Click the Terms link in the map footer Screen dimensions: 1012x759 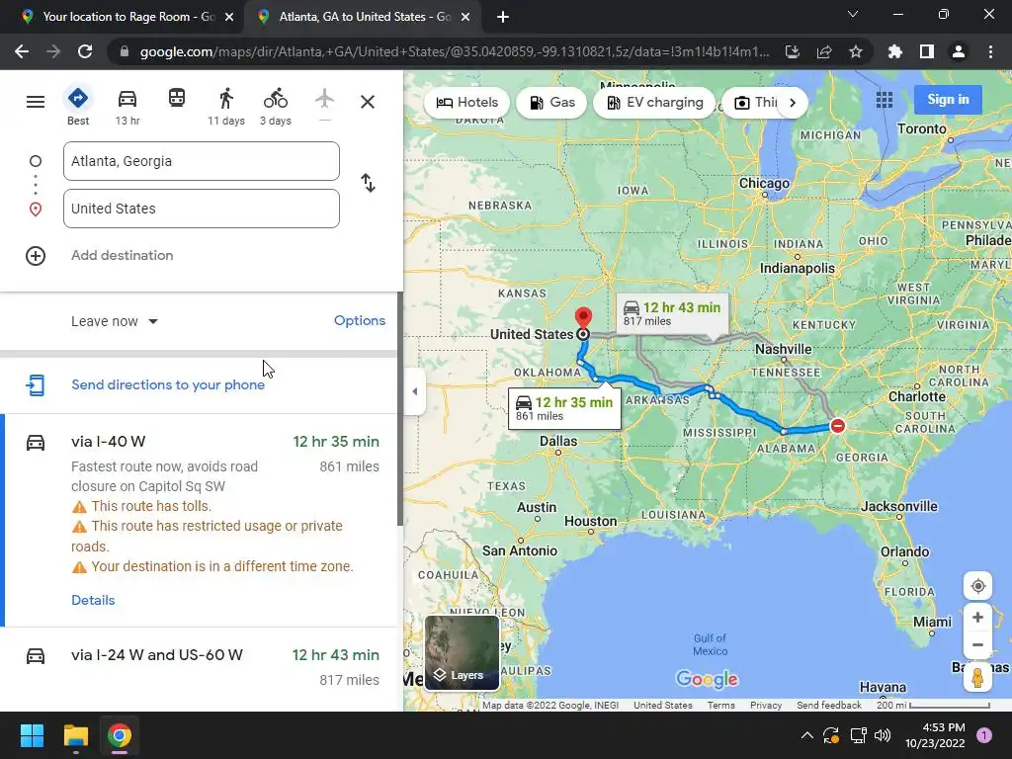720,705
